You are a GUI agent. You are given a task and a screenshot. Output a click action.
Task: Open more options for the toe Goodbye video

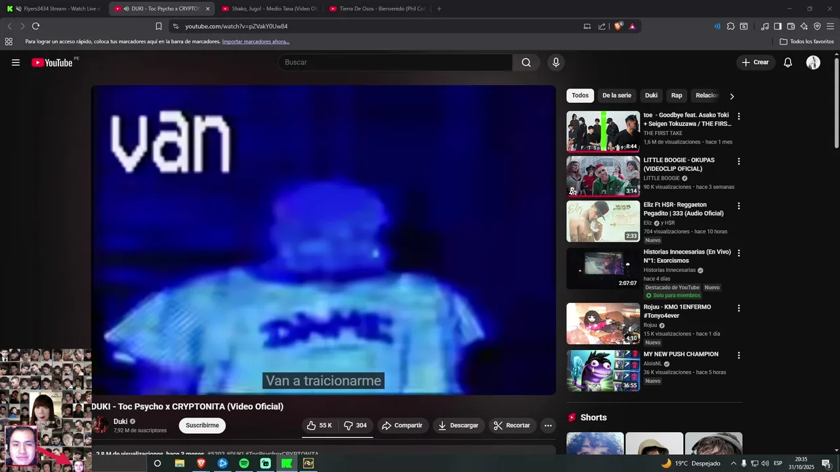(739, 116)
